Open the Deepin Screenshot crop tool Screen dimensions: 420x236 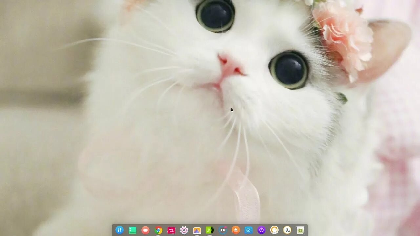click(171, 230)
